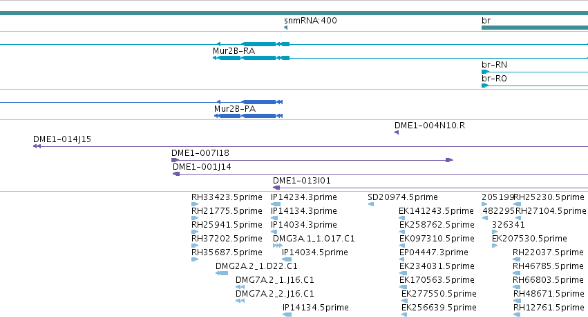Select the RH25230.5prime EST label
This screenshot has width=588, height=318.
pyautogui.click(x=549, y=197)
